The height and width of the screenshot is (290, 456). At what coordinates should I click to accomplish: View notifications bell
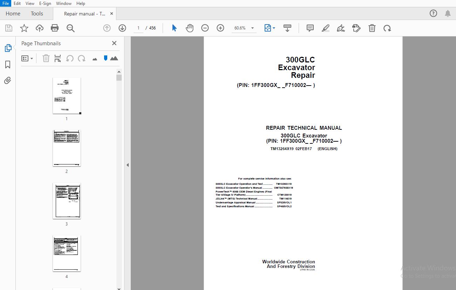pos(448,14)
